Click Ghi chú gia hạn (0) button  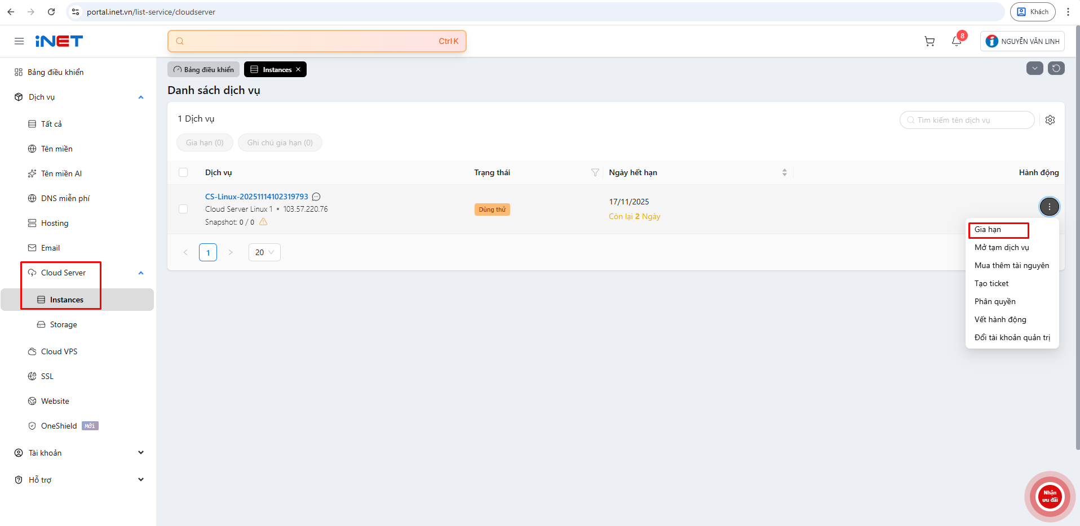pyautogui.click(x=280, y=142)
